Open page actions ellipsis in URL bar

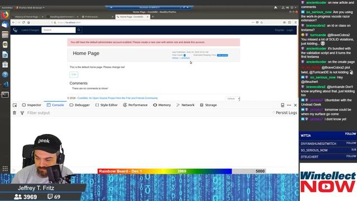[253, 22]
